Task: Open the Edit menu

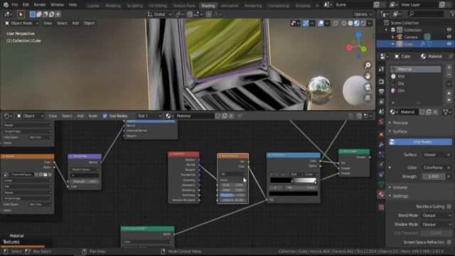Action: tap(26, 5)
